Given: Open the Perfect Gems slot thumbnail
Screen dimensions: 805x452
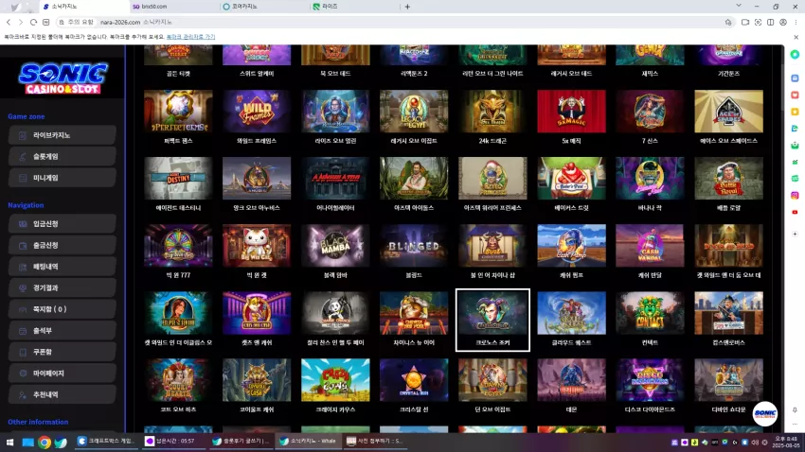Looking at the screenshot, I should 178,112.
